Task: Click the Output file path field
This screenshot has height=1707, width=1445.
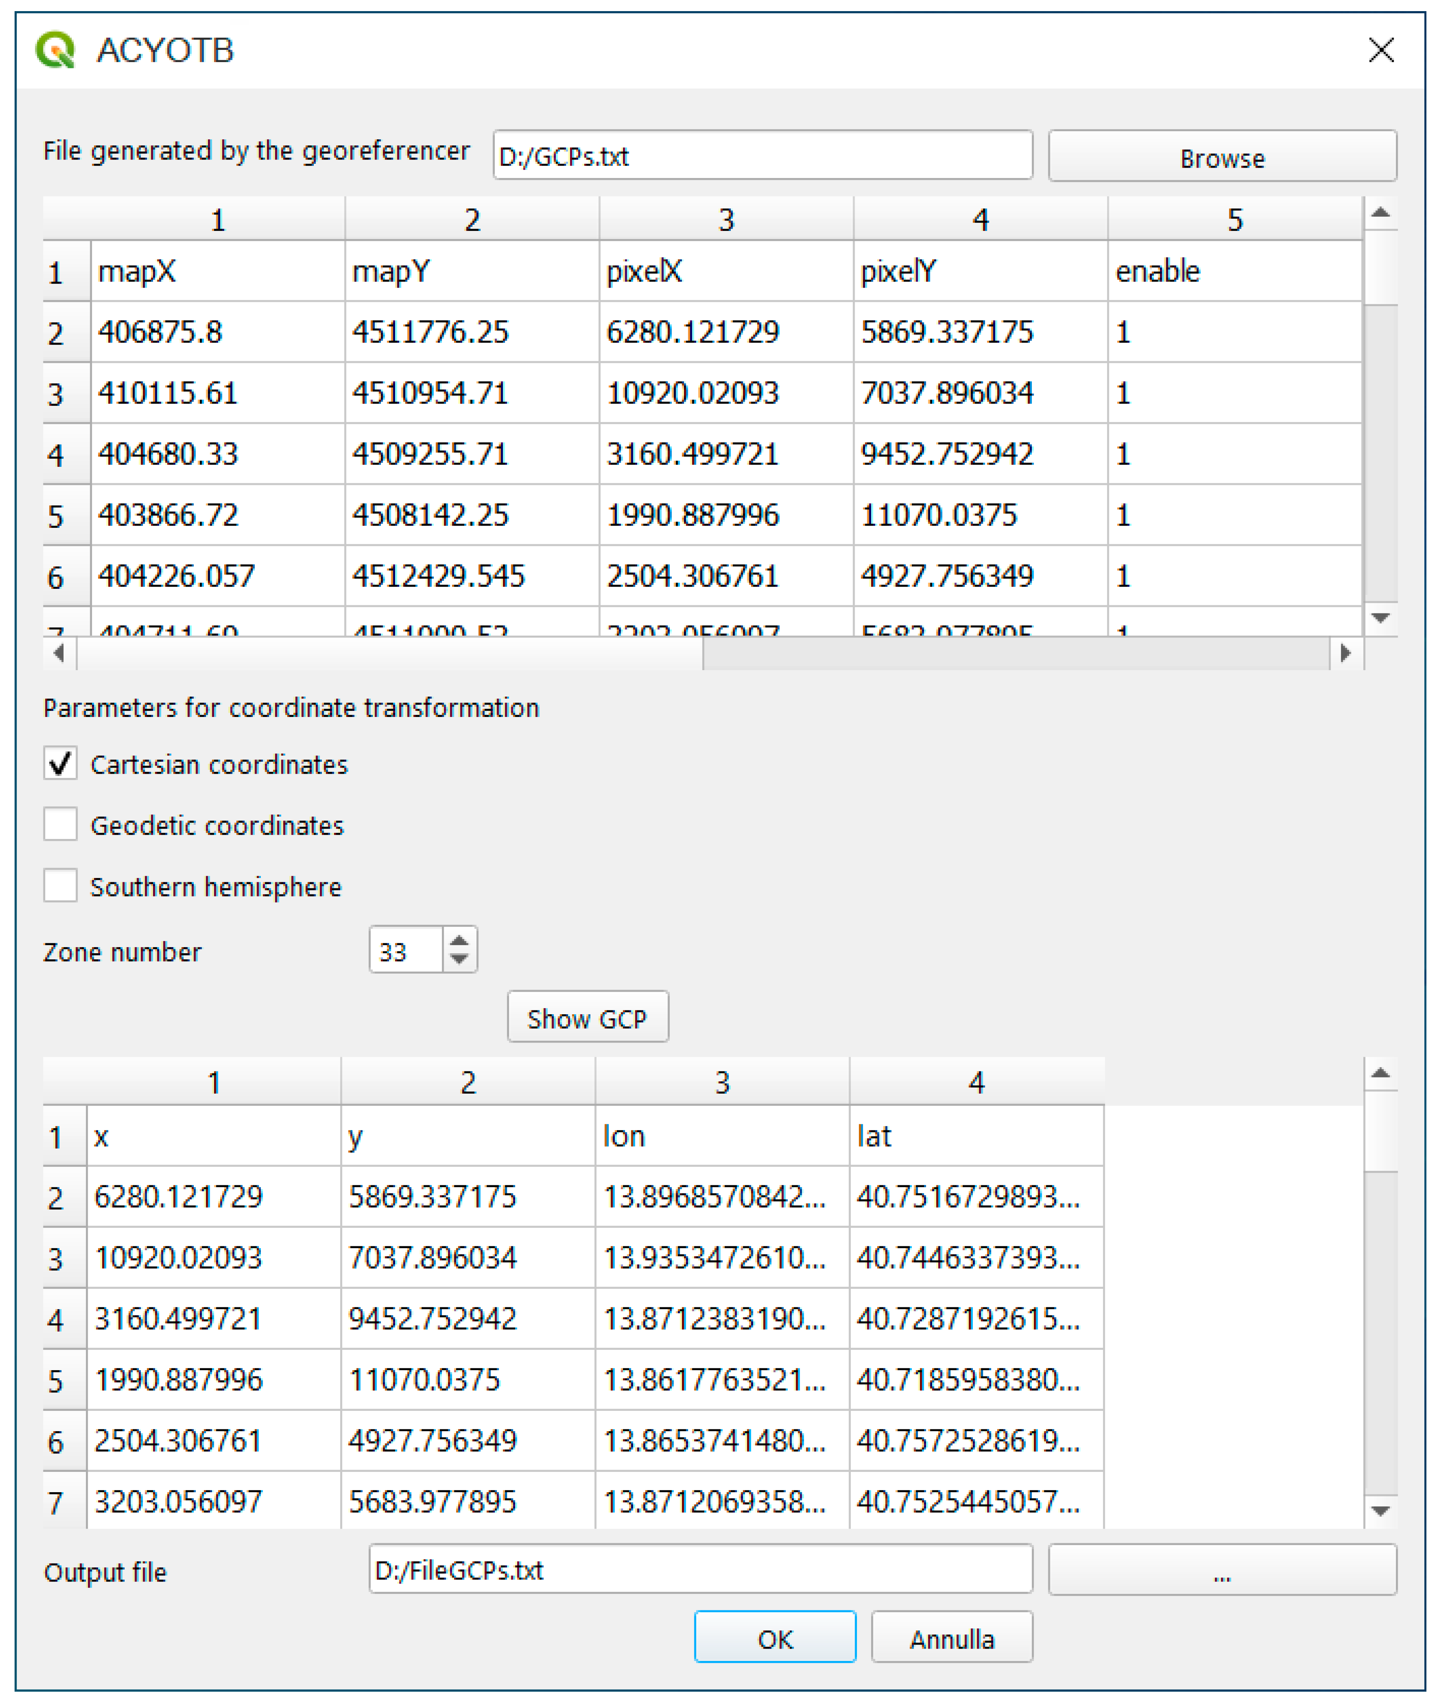Action: click(700, 1569)
